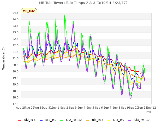Screen dimensions: 167x125
Task: Click the Sep 1 x-axis date label
Action: [55, 108]
